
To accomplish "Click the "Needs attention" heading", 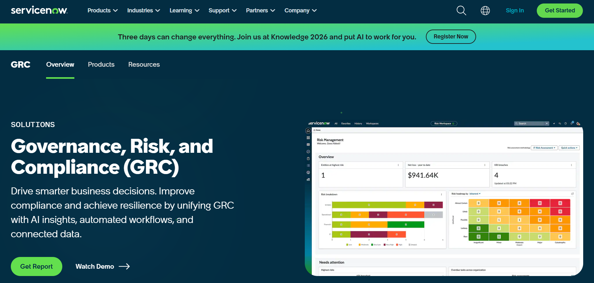I will 331,262.
